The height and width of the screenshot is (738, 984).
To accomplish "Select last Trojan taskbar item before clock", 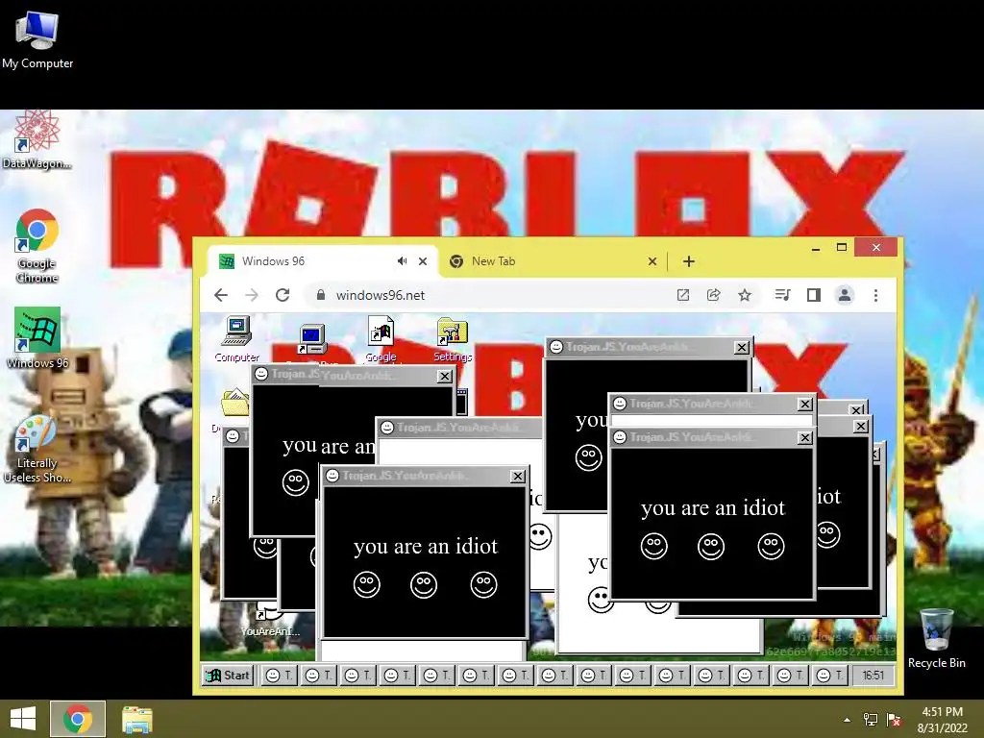I will coord(830,676).
